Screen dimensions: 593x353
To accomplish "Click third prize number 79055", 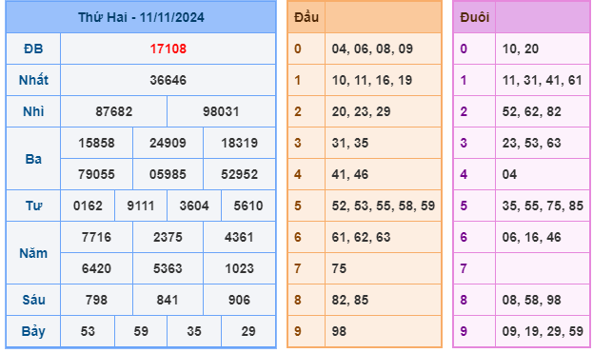I will [96, 174].
